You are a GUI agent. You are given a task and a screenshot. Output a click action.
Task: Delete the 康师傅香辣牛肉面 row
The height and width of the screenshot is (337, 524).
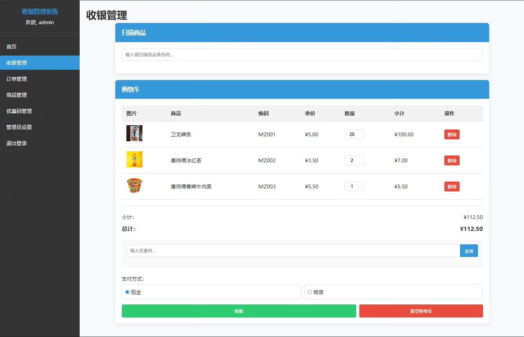452,186
